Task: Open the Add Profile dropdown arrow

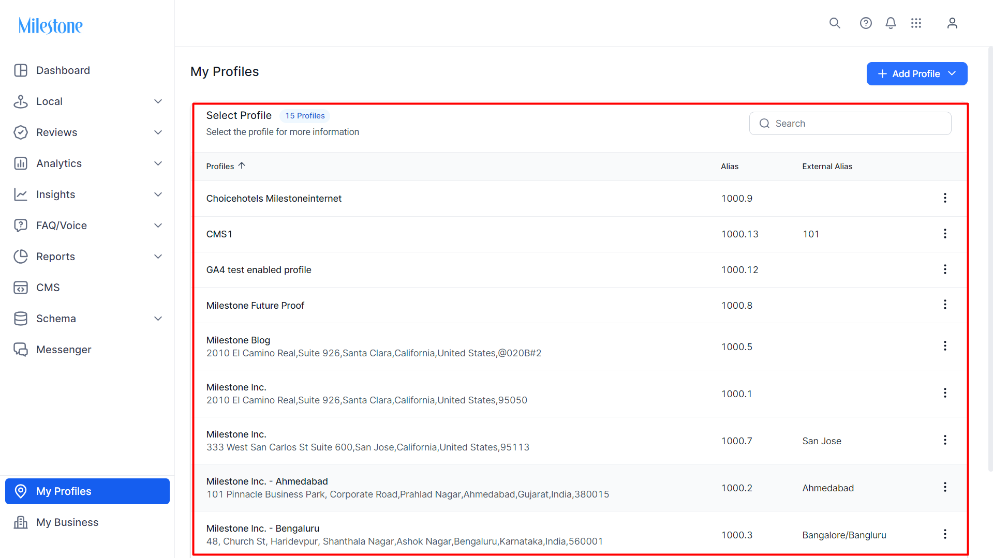Action: (x=952, y=74)
